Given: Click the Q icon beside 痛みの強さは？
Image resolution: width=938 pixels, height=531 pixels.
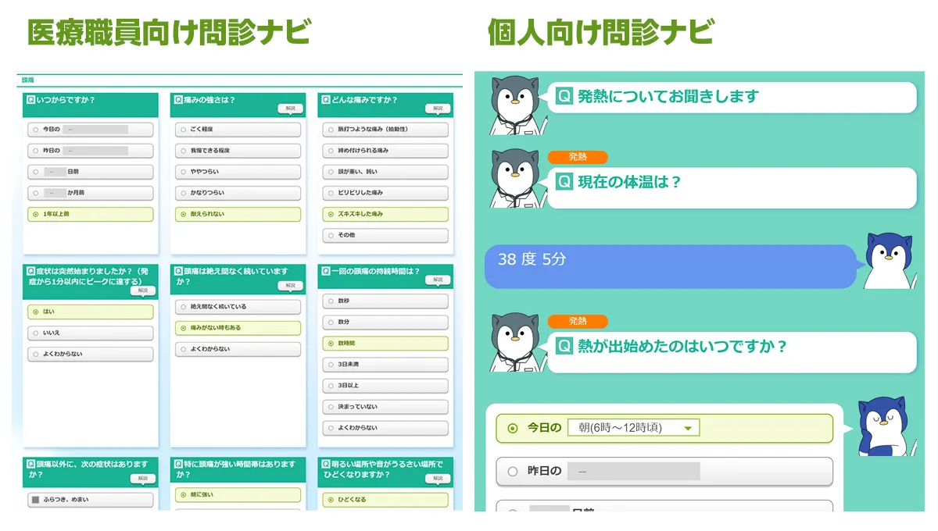Looking at the screenshot, I should (x=178, y=100).
